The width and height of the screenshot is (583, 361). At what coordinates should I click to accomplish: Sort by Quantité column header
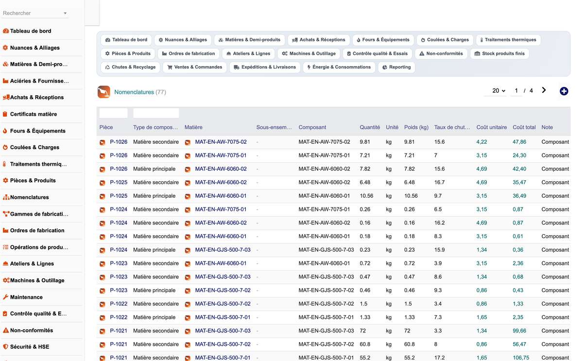(x=370, y=127)
